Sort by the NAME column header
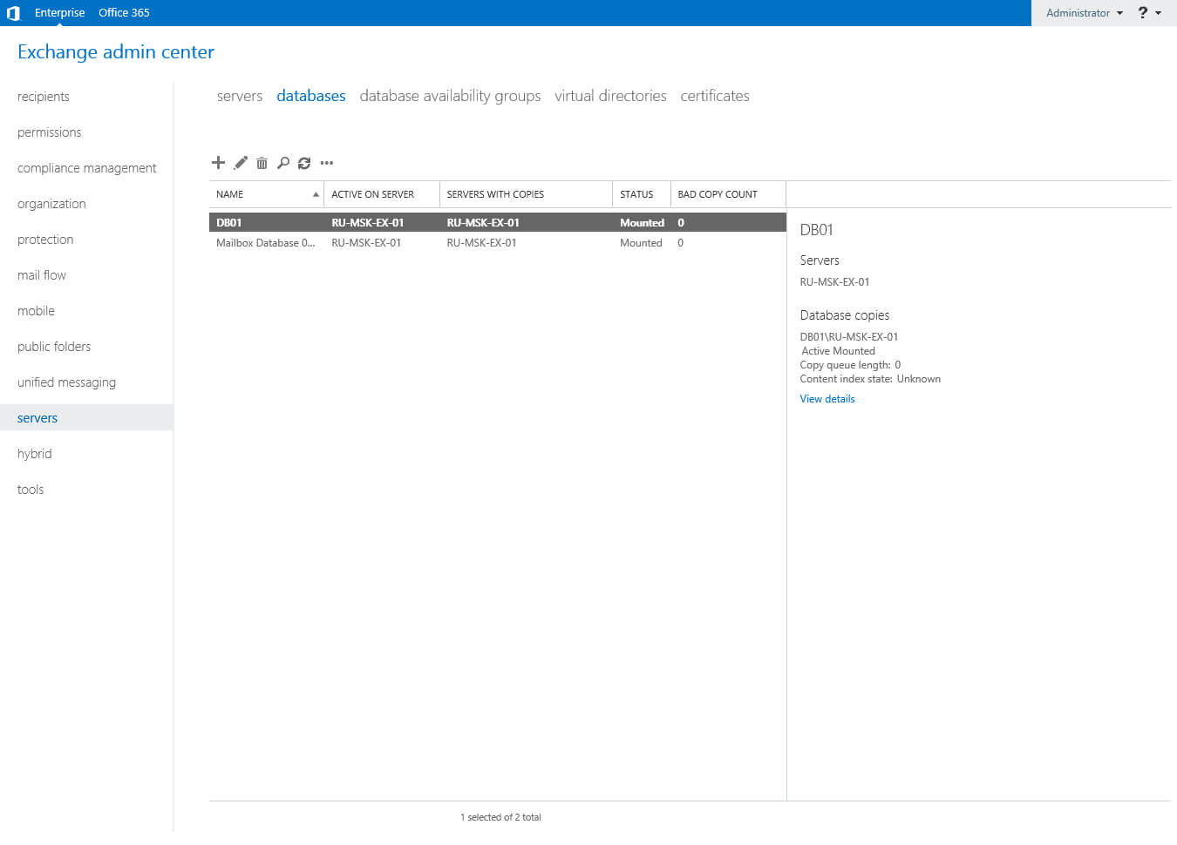 (x=266, y=194)
